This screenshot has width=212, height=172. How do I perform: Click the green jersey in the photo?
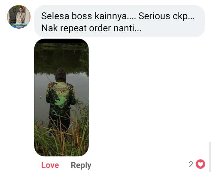[x=61, y=95]
